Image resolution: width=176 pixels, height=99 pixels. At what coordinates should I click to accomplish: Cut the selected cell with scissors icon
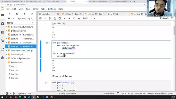coord(50,18)
